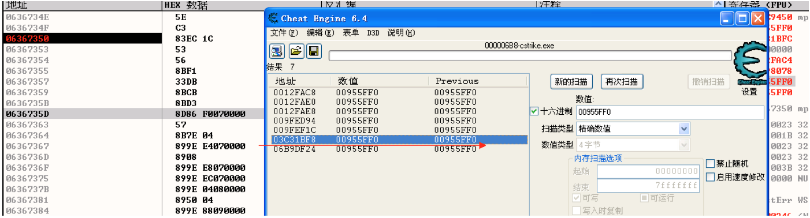Select debugger row address 06367353
This screenshot has height=218, width=810.
[x=28, y=50]
